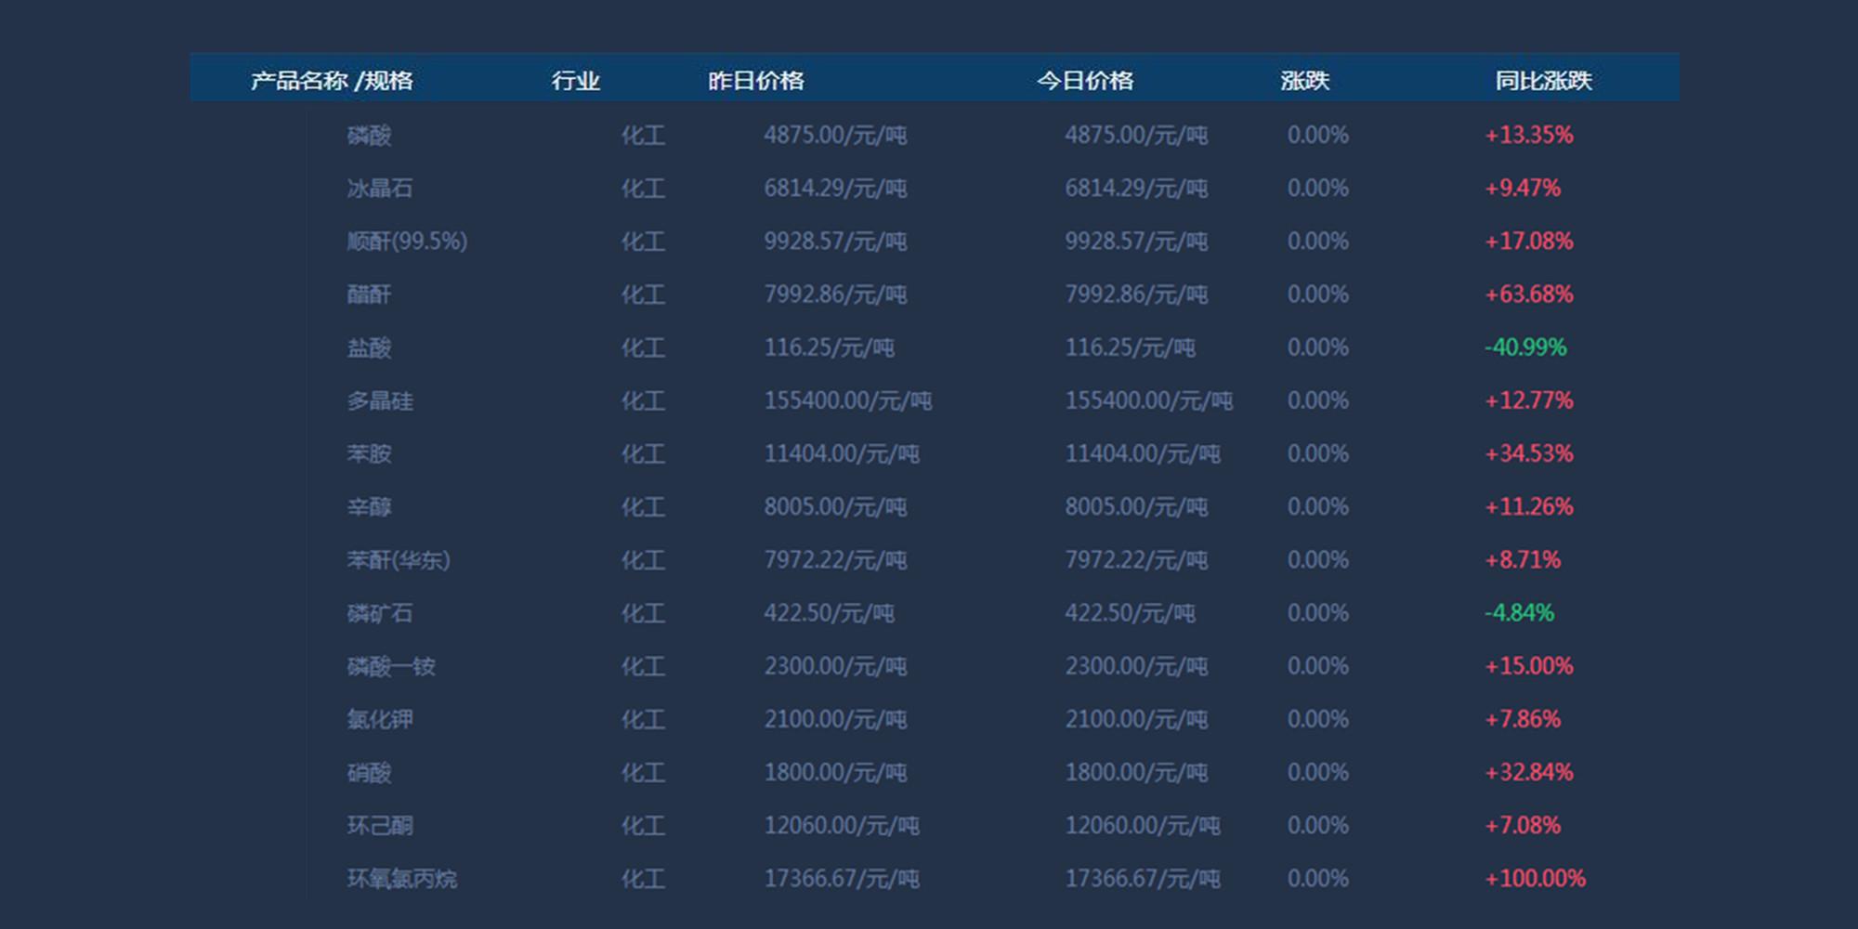Click the 醋酐 product name
Screen dimensions: 1858x929
[x=369, y=294]
